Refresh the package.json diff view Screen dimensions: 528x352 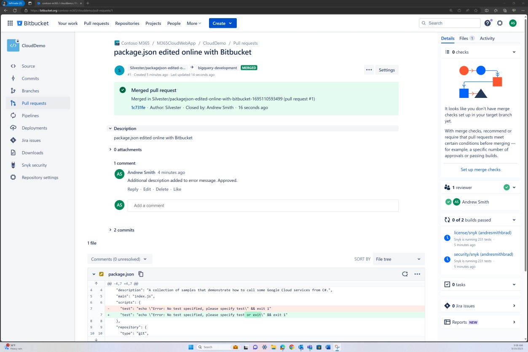(x=405, y=273)
